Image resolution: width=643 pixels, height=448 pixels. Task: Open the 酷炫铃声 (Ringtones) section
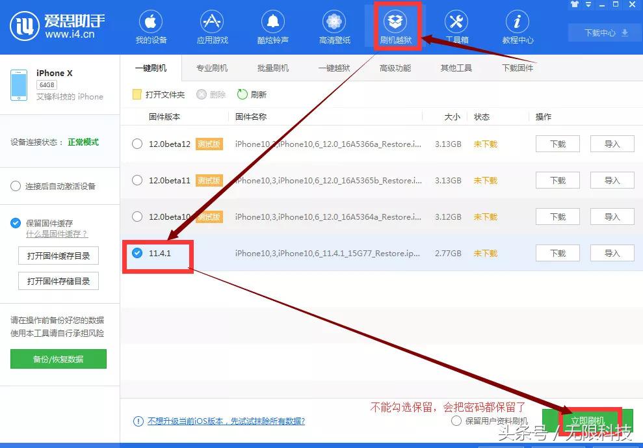click(272, 26)
